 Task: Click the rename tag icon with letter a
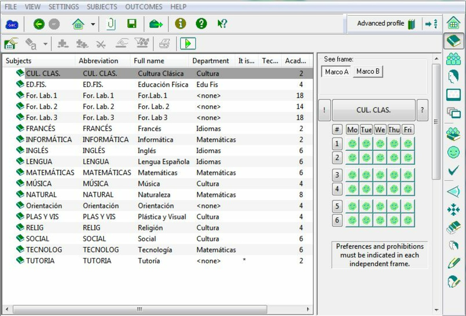pos(31,44)
